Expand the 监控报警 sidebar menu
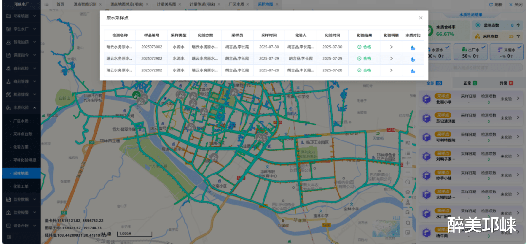 click(x=21, y=212)
